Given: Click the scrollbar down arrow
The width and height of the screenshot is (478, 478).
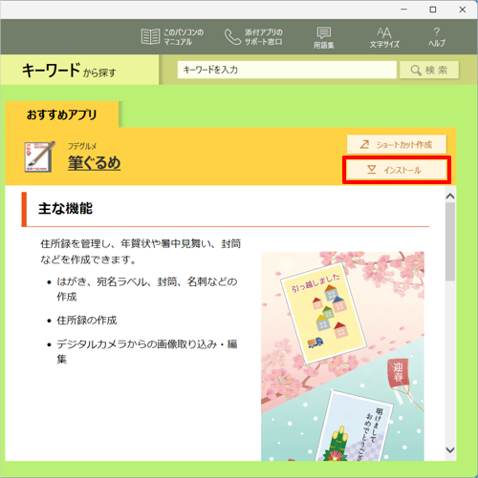Looking at the screenshot, I should tap(450, 449).
